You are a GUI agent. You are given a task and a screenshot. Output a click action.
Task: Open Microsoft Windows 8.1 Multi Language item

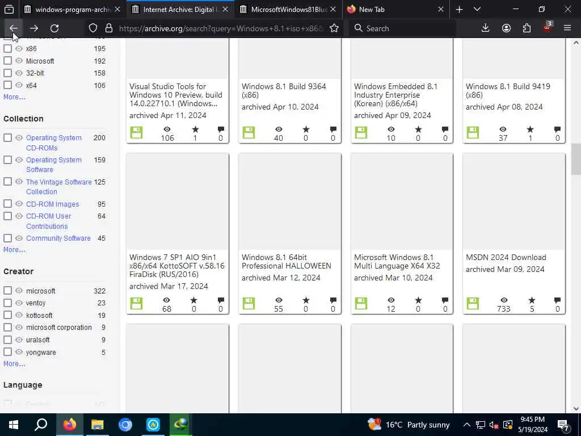397,261
